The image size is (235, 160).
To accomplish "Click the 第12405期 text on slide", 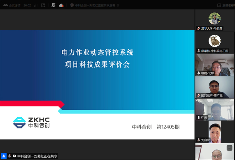I will click(168, 127).
